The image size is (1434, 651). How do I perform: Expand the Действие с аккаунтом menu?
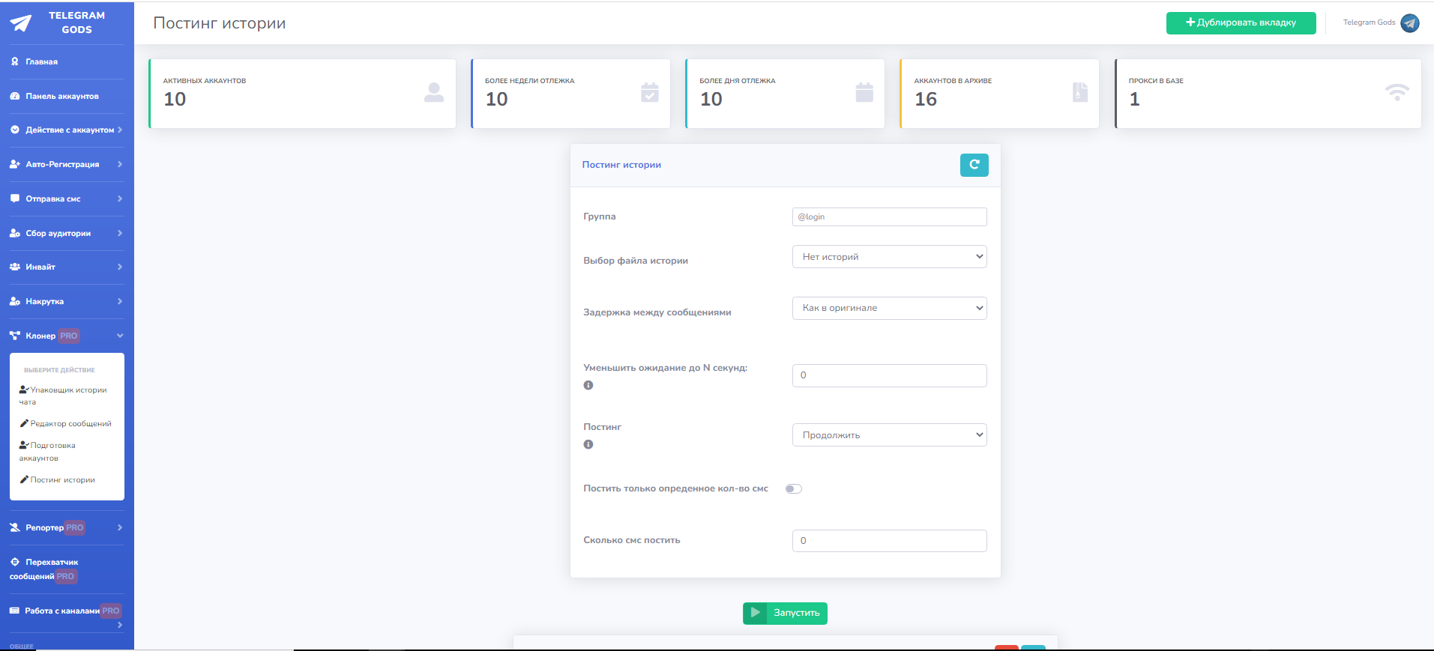(67, 130)
